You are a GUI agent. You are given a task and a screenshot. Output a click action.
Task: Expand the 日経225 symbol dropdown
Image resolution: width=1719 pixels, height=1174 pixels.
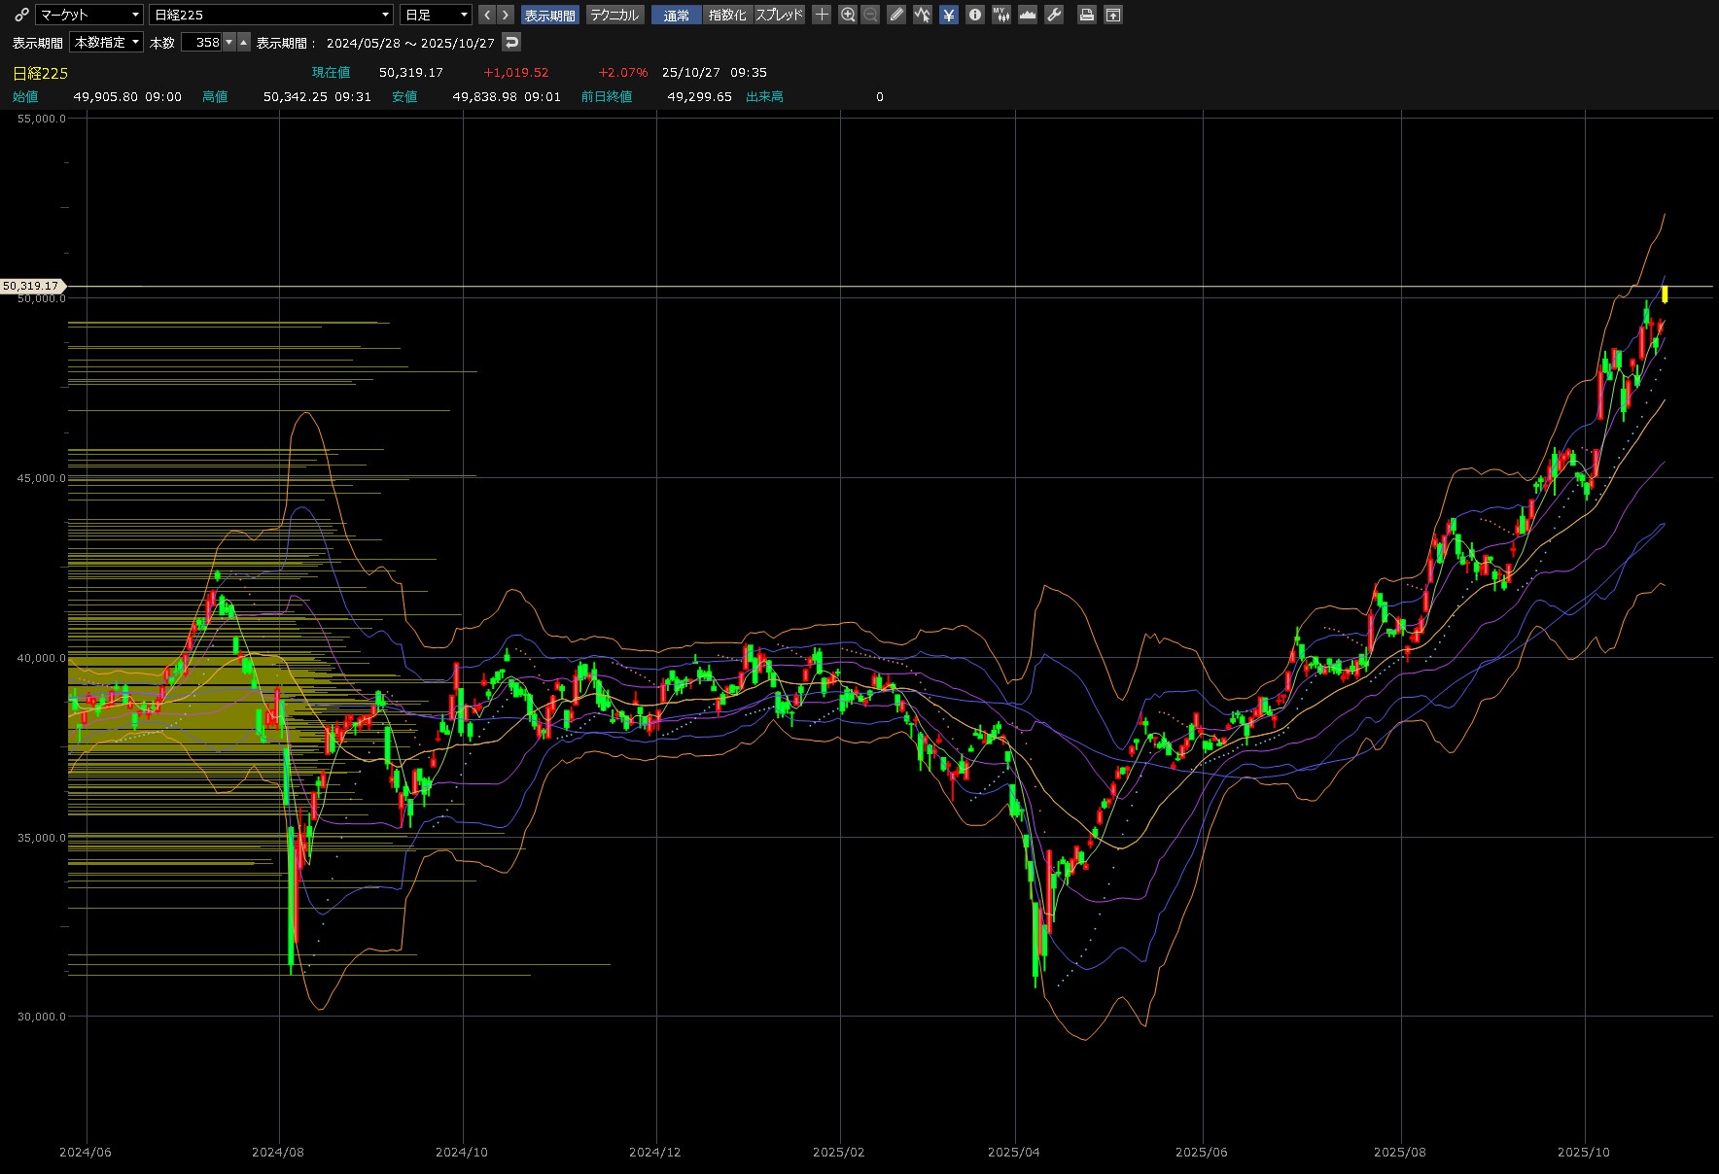[x=271, y=15]
